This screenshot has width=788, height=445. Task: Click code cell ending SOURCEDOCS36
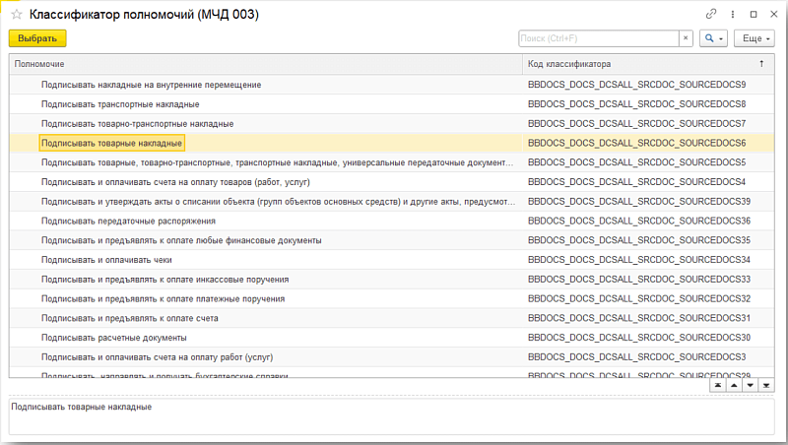pyautogui.click(x=648, y=221)
